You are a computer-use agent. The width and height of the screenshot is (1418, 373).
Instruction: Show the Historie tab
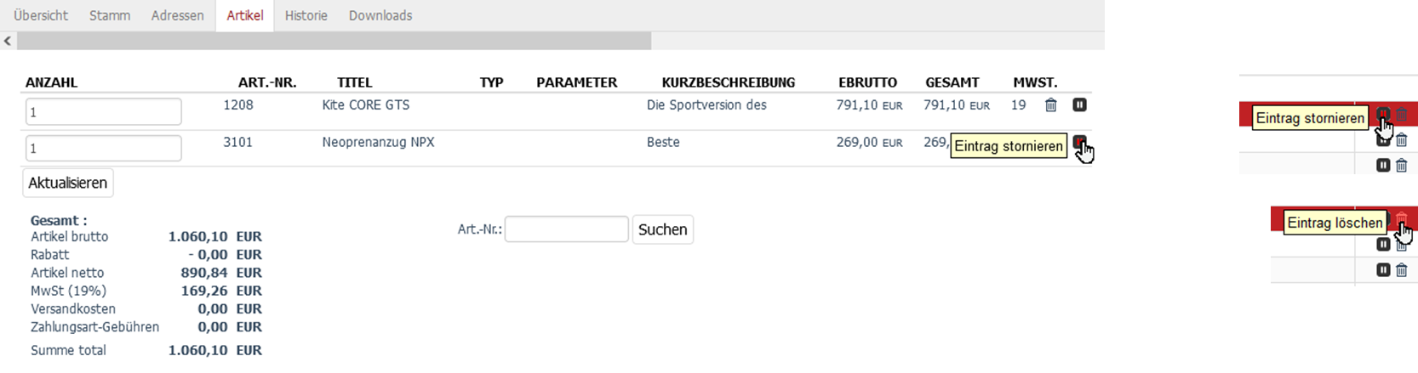[x=306, y=15]
